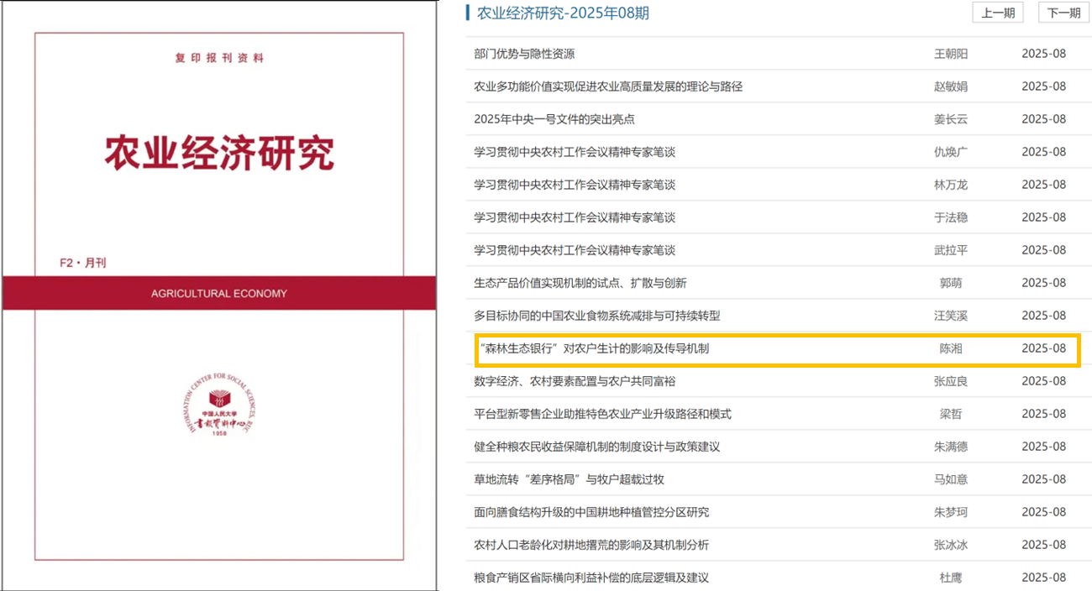This screenshot has width=1092, height=591.
Task: Click the Renmin University seal logo on cover
Action: pos(219,407)
